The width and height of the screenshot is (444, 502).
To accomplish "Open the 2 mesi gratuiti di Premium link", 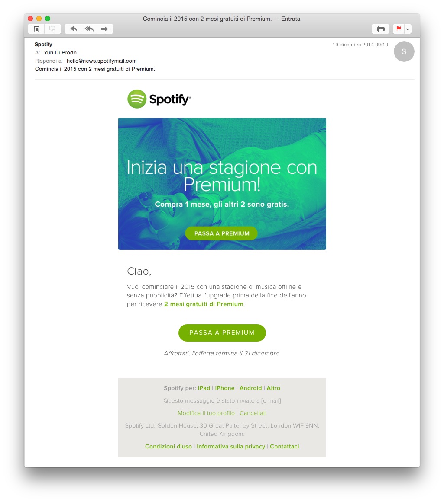I will point(204,304).
